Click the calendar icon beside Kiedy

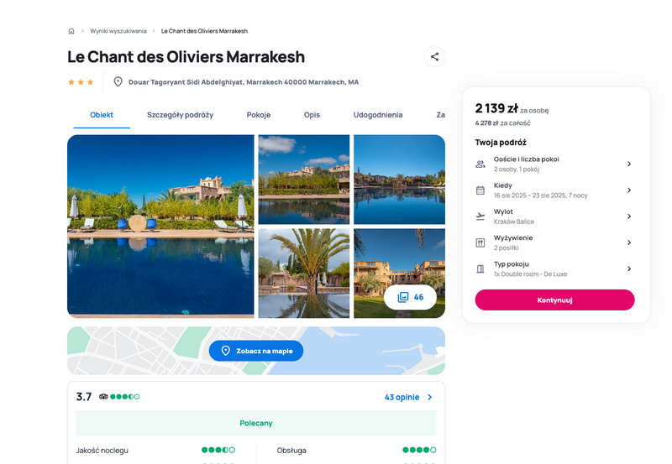(480, 190)
